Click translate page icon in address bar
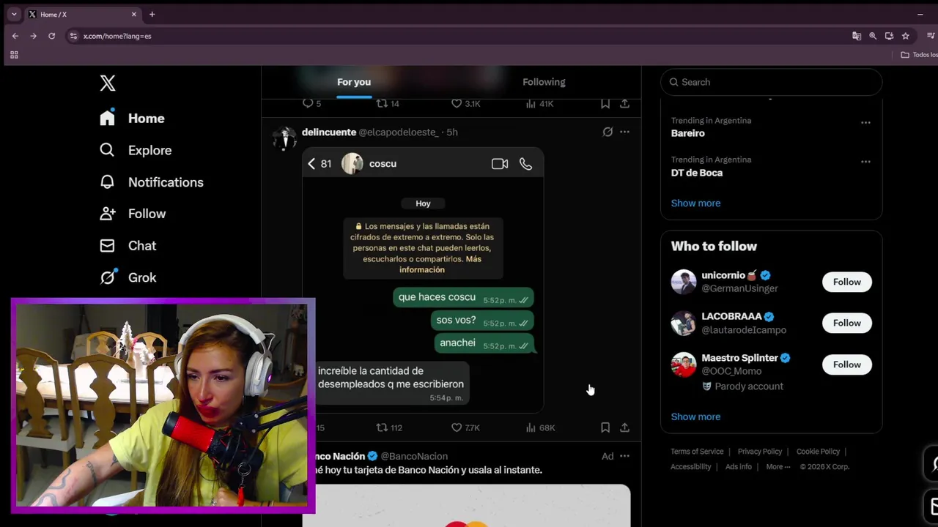 [x=857, y=36]
